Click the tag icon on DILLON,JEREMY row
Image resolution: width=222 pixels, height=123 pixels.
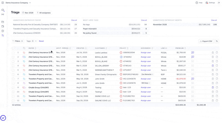click(x=24, y=66)
